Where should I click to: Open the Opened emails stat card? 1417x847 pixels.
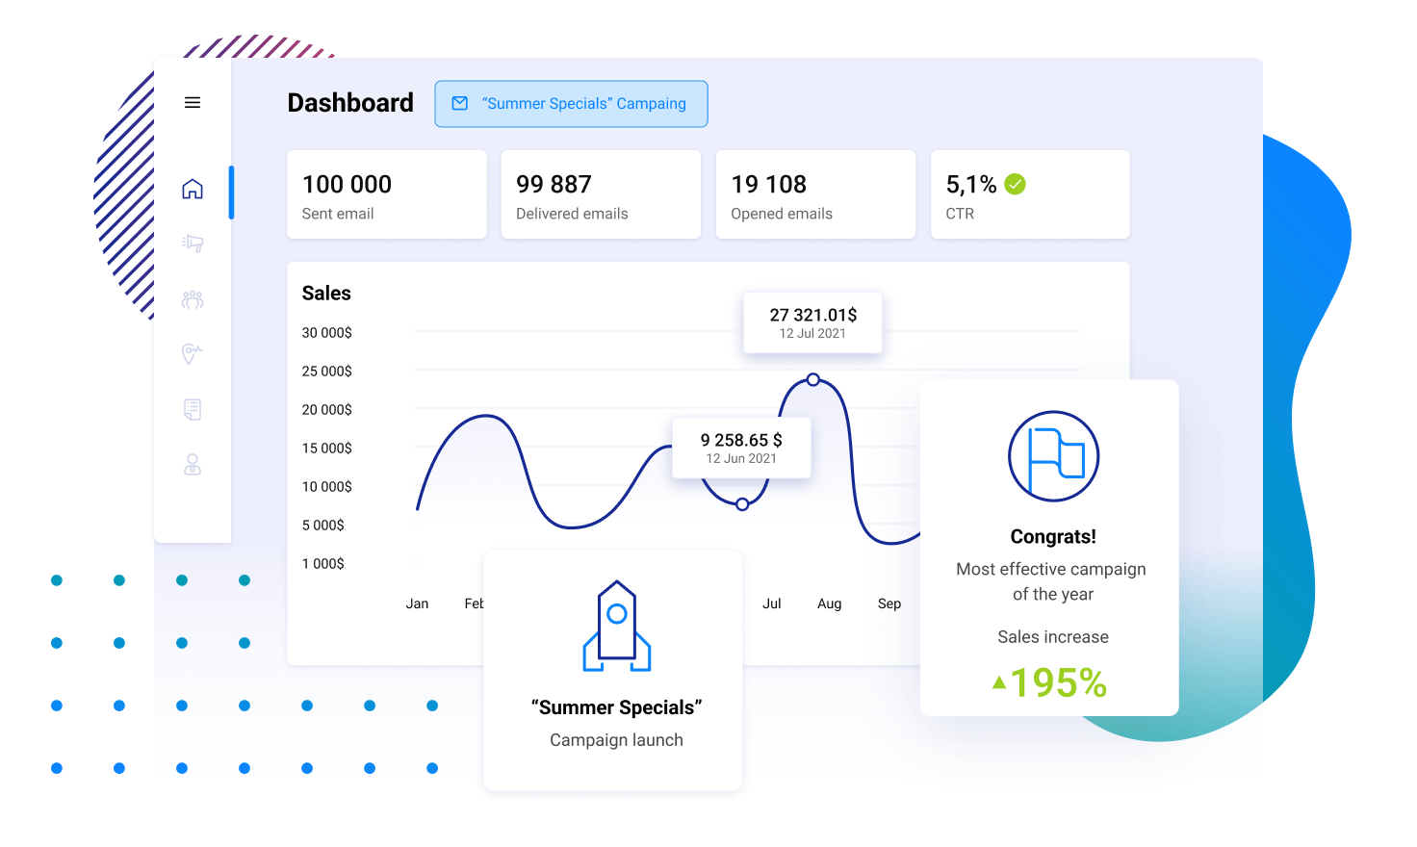coord(815,194)
